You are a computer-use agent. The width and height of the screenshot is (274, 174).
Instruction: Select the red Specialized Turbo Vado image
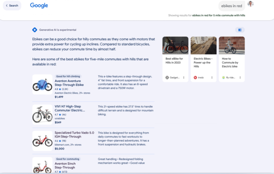click(x=42, y=140)
